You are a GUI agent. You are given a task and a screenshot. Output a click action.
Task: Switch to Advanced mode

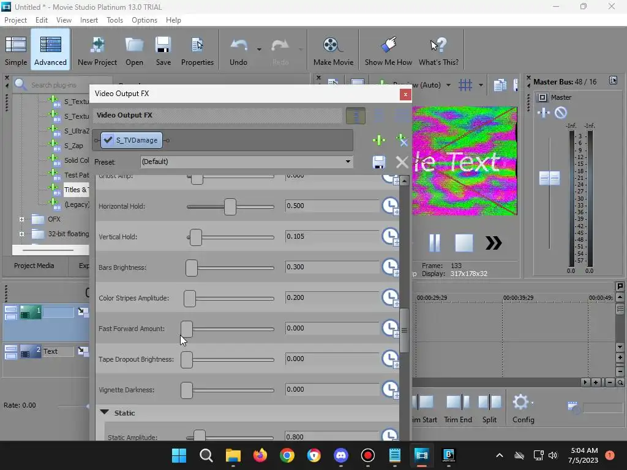click(50, 50)
